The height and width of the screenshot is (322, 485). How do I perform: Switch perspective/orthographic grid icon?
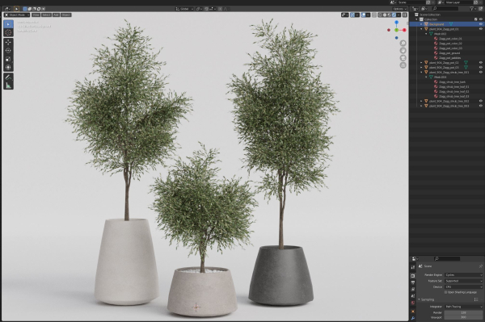403,65
